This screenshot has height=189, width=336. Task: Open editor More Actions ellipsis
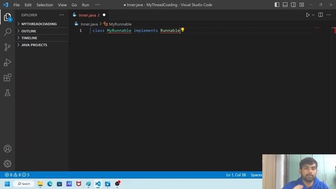329,15
